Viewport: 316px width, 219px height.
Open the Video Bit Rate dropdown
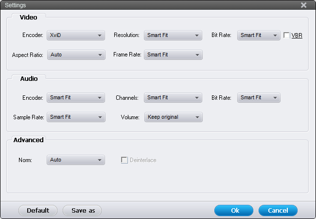click(259, 36)
